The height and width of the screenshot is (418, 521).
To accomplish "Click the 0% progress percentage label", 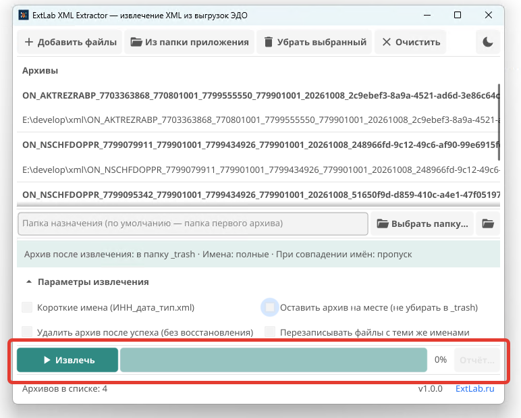I will 441,359.
